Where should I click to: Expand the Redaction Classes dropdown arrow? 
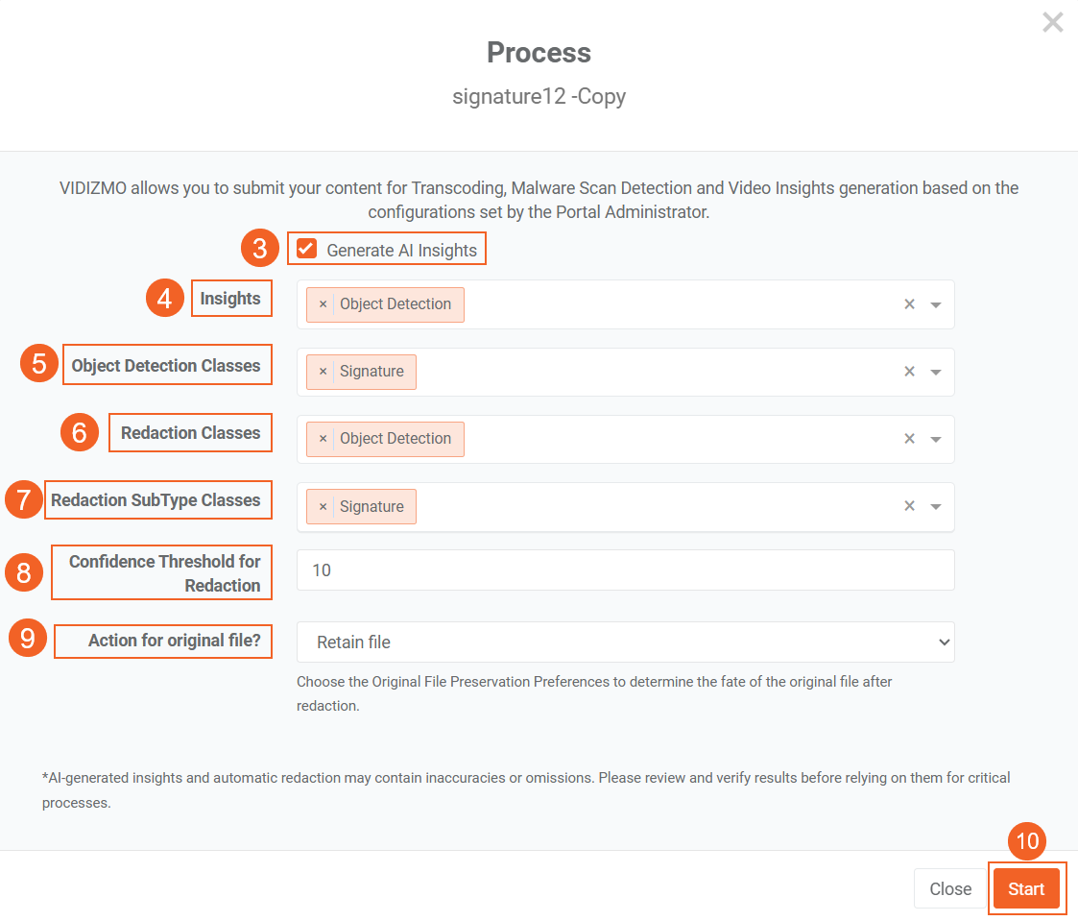[x=936, y=440]
